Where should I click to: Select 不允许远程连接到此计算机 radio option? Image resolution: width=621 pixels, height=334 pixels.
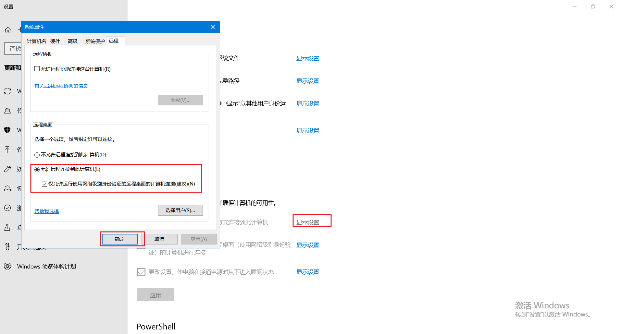37,155
